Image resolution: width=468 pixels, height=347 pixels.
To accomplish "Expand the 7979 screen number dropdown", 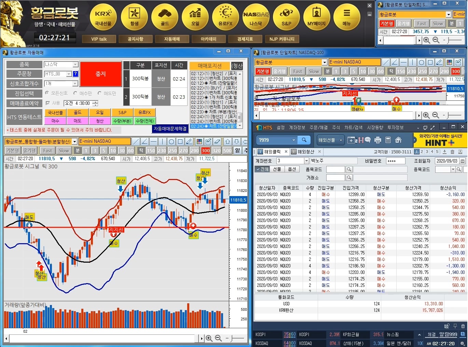I will 293,140.
